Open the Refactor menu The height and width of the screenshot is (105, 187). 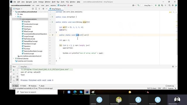(48, 2)
